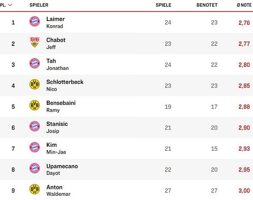Sort table by SPIELE column

163,5
